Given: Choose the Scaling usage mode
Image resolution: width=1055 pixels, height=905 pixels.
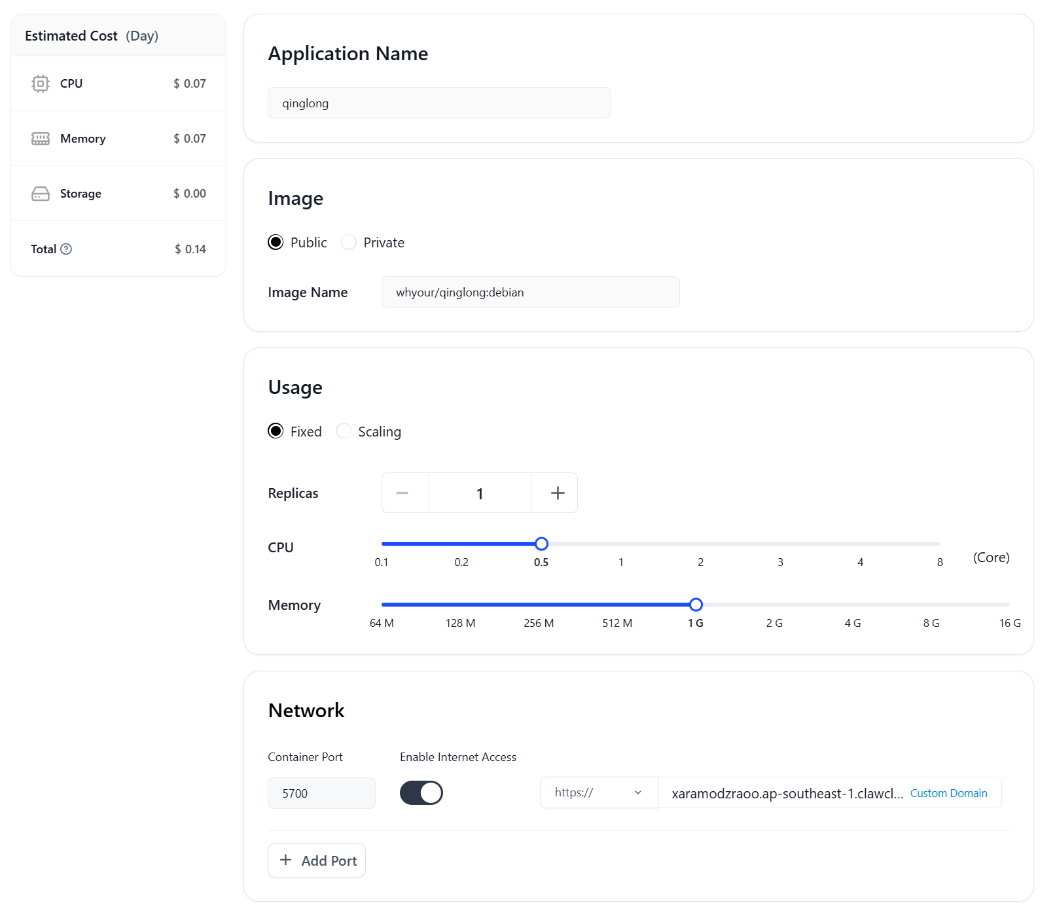Looking at the screenshot, I should tap(344, 431).
